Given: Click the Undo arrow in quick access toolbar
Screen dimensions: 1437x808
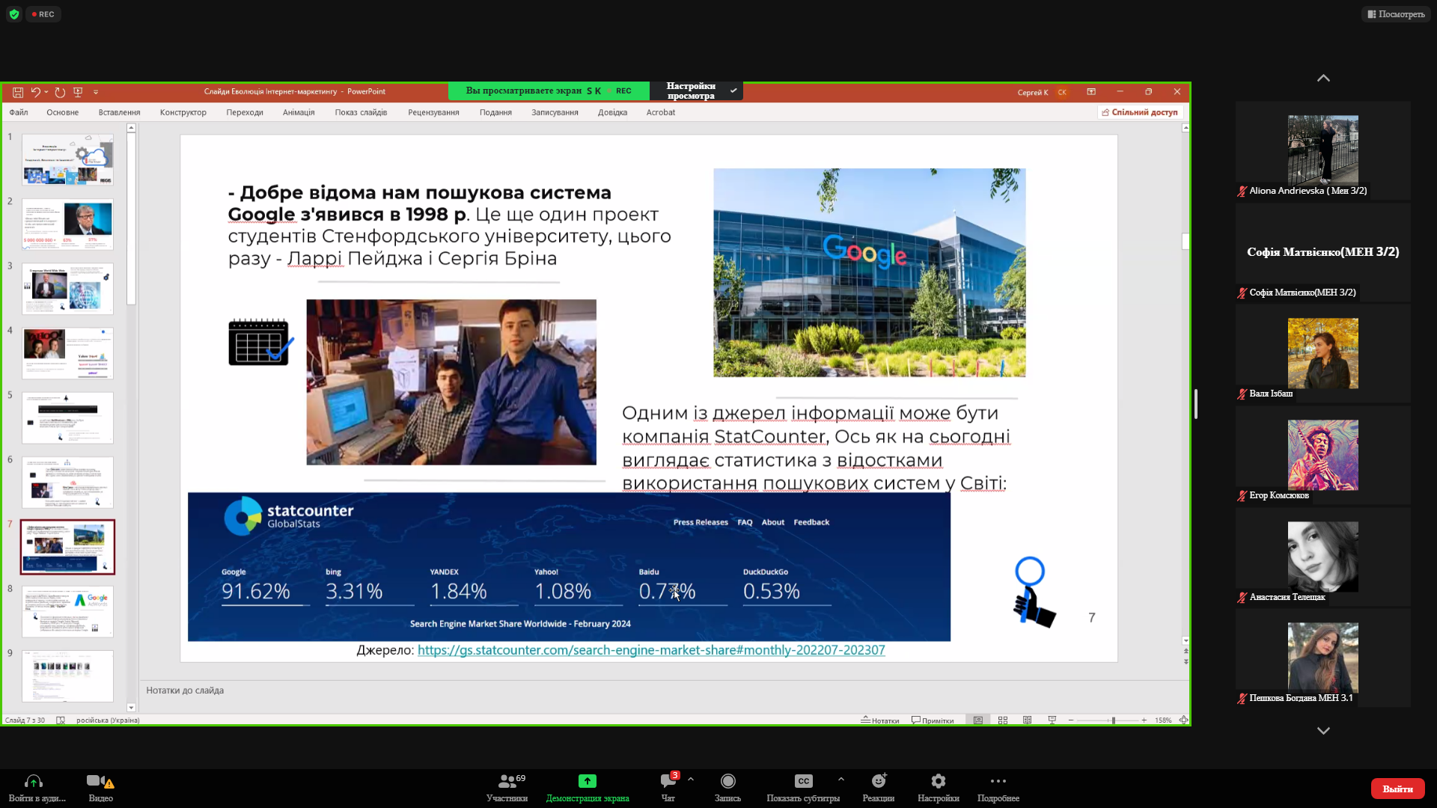Looking at the screenshot, I should (x=34, y=92).
